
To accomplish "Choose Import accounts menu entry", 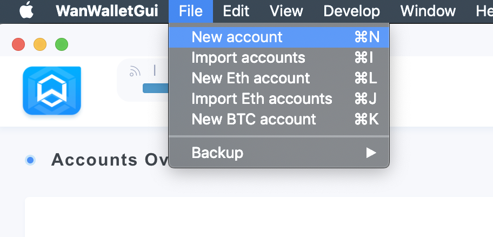I will [x=279, y=57].
